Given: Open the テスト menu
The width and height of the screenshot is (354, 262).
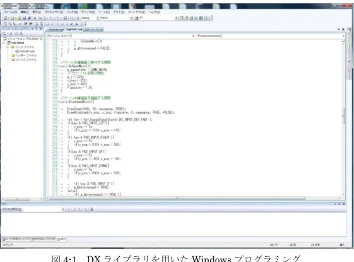Looking at the screenshot, I should (119, 12).
